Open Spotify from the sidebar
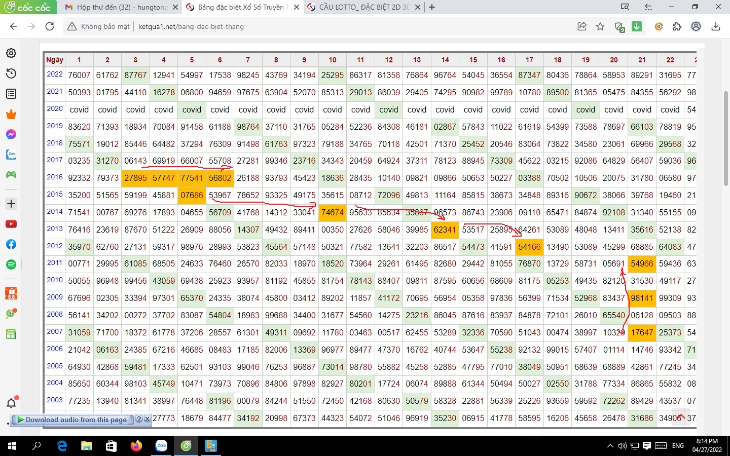The image size is (730, 456). click(x=11, y=264)
